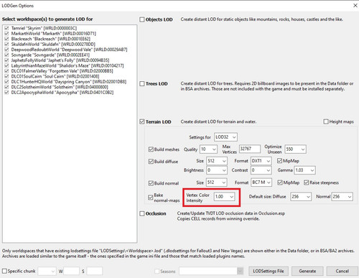The width and height of the screenshot is (359, 278).
Task: Click the Max Vertices input field
Action: pos(250,149)
